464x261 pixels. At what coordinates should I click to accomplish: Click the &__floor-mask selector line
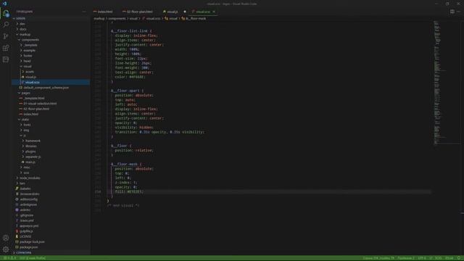click(126, 165)
